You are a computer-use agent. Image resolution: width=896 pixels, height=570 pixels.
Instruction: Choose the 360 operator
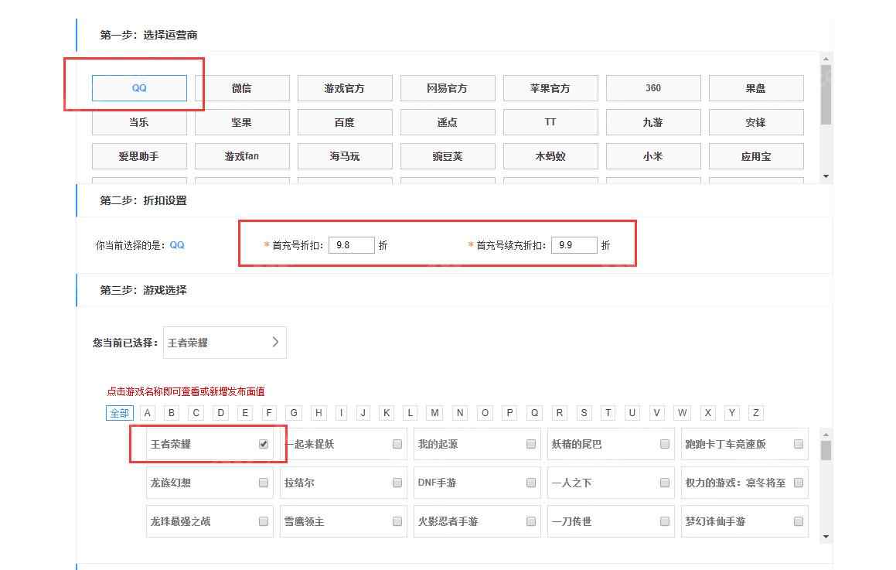654,88
